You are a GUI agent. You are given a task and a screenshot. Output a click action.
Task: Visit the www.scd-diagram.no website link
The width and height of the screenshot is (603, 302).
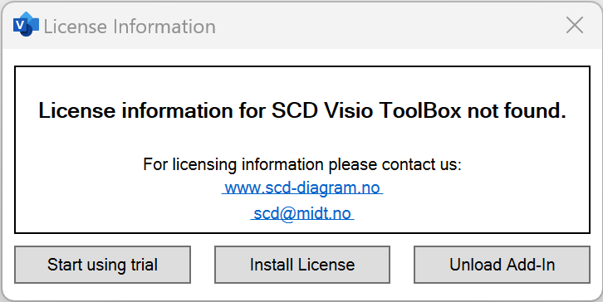click(302, 188)
